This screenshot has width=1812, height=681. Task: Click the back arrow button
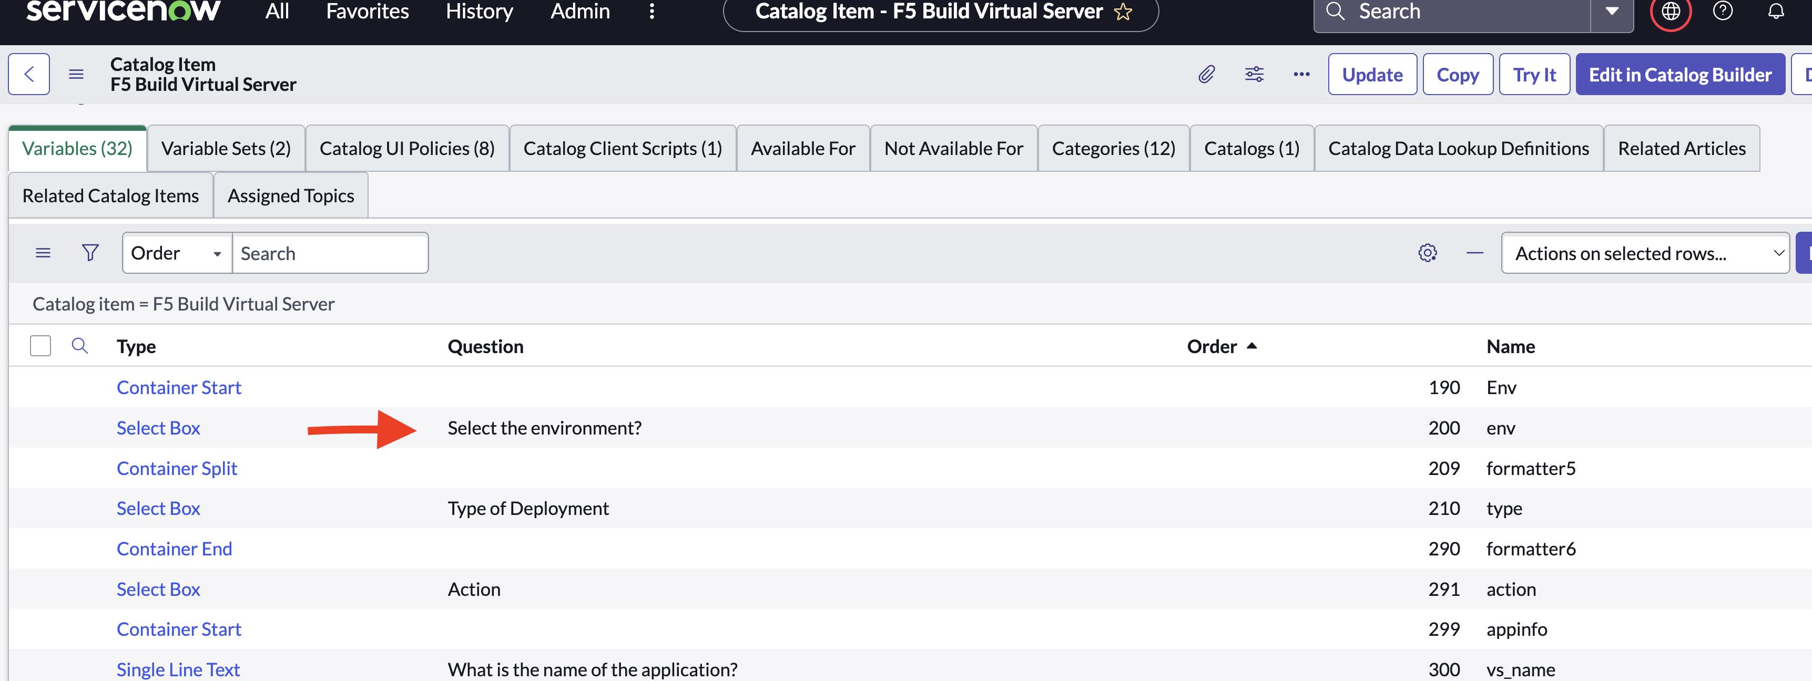pos(29,74)
